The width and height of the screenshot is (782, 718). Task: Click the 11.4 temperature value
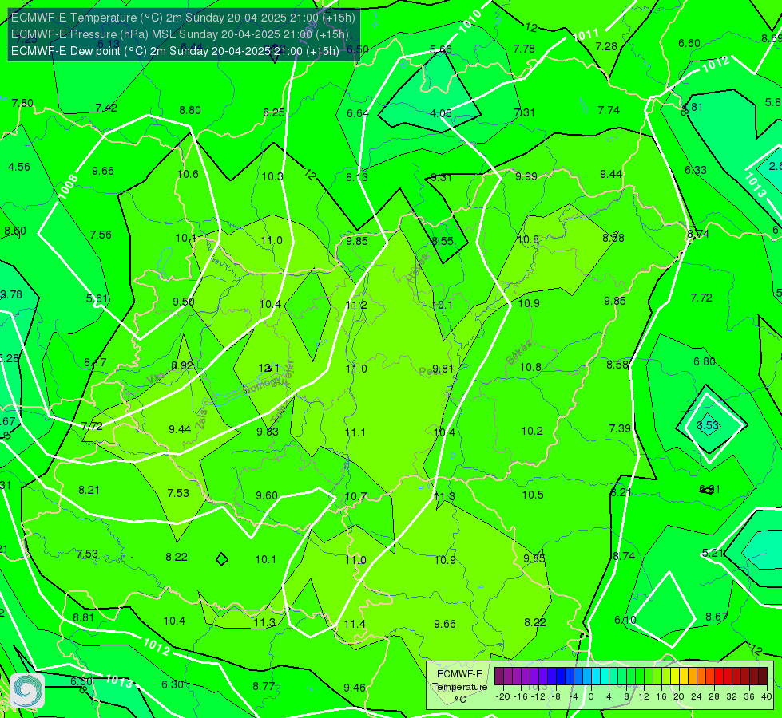355,625
